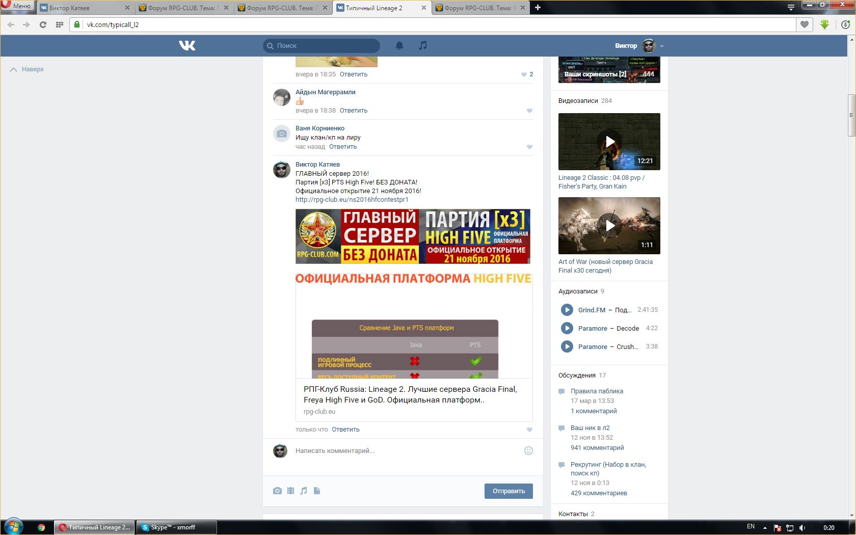
Task: Attach audio with the music note icon
Action: 304,491
